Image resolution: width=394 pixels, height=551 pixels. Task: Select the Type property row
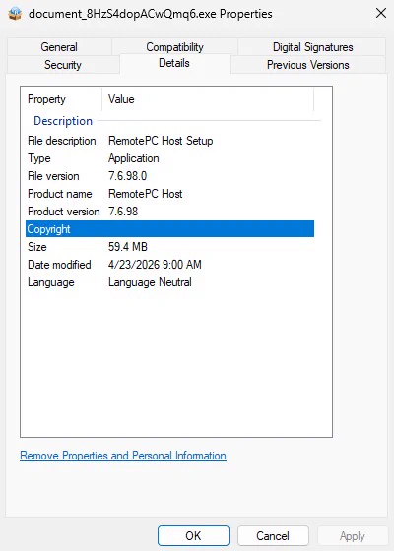tap(169, 158)
